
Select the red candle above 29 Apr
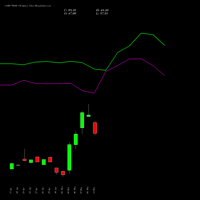[x=50, y=160]
